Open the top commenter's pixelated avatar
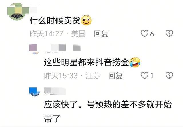 17,11
